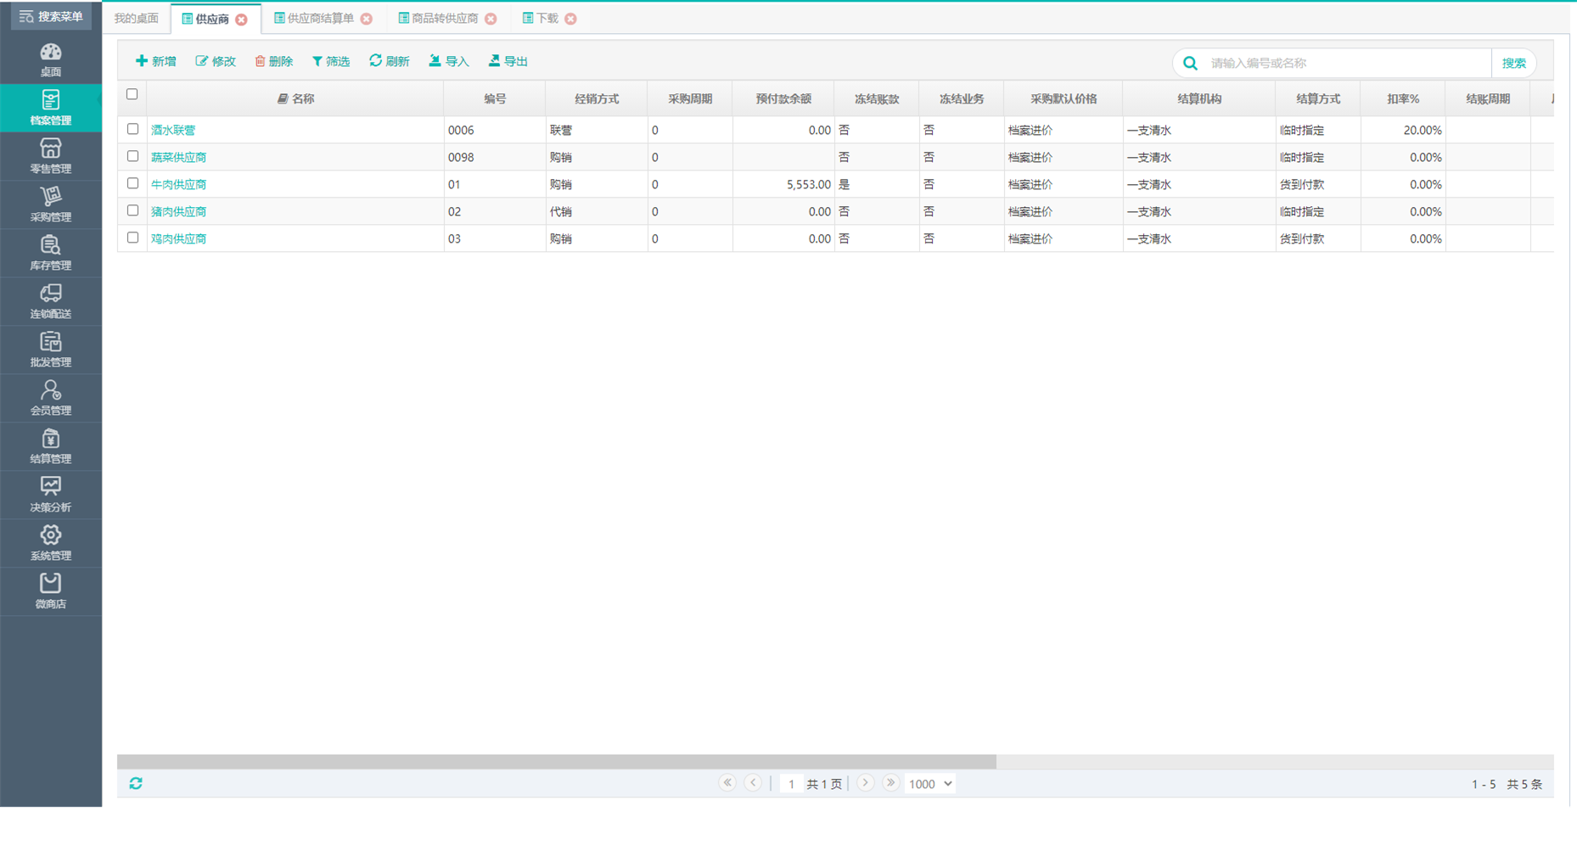Click 导出 to export suppliers
This screenshot has height=856, width=1577.
tap(508, 61)
